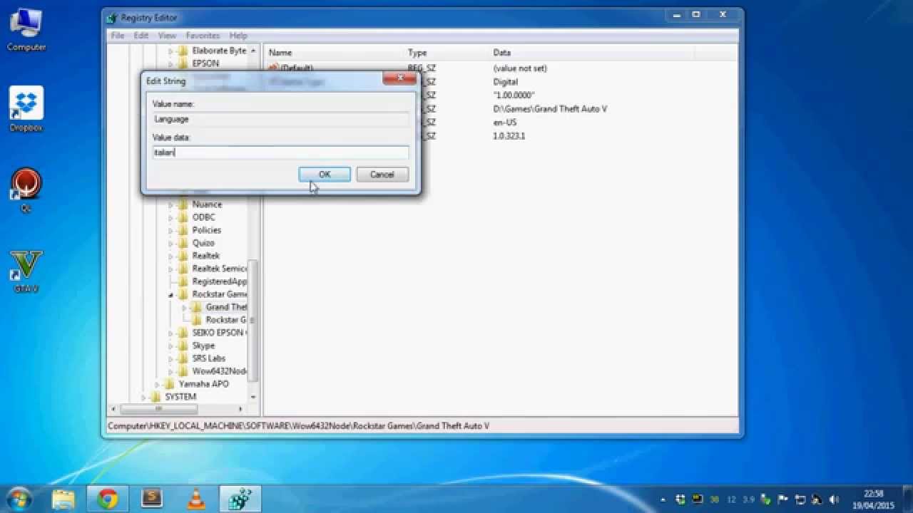This screenshot has width=913, height=513.
Task: Open the View menu
Action: point(167,36)
